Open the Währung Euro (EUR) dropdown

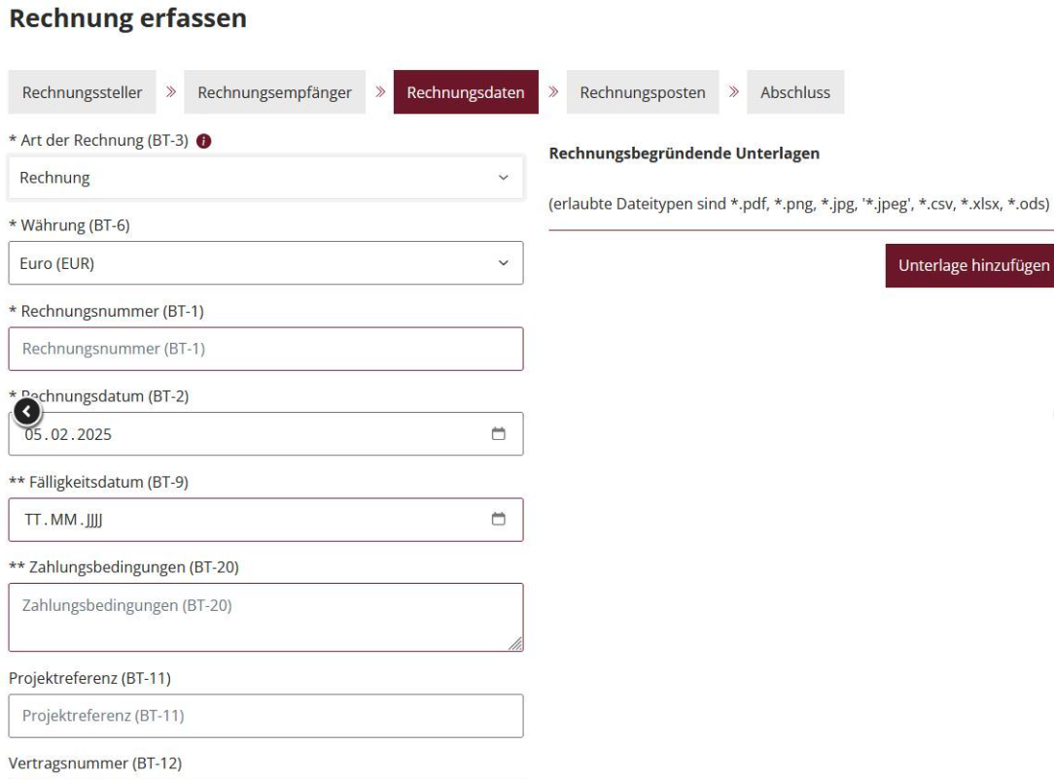coord(265,263)
